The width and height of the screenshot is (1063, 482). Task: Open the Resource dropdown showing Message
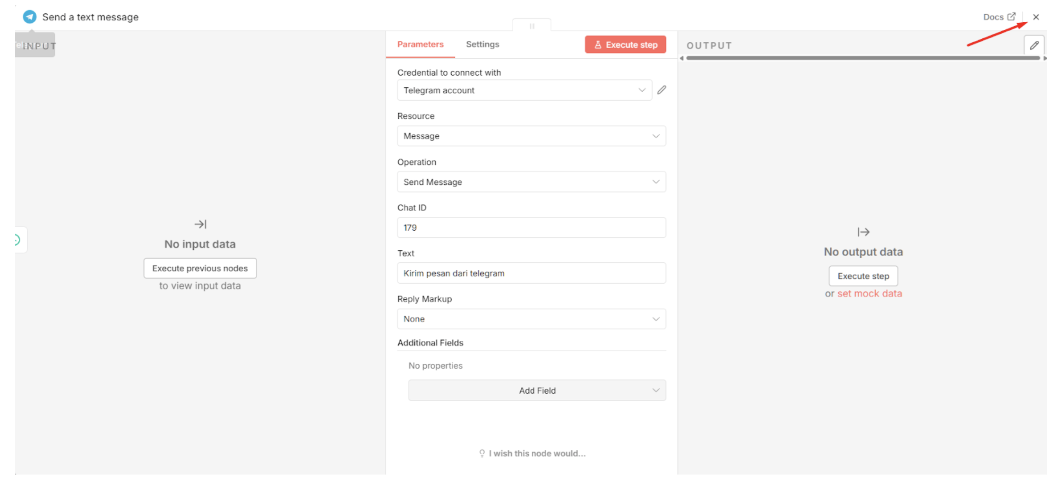(x=531, y=136)
